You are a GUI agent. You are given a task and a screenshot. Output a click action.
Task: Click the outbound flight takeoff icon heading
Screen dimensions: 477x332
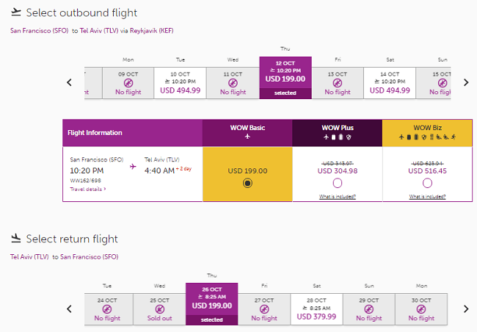click(x=16, y=12)
